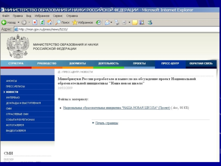Click the МИНИСТЕРСТВО ОБРАЗОВАНИЯ И НАУКИ site title

click(65, 46)
